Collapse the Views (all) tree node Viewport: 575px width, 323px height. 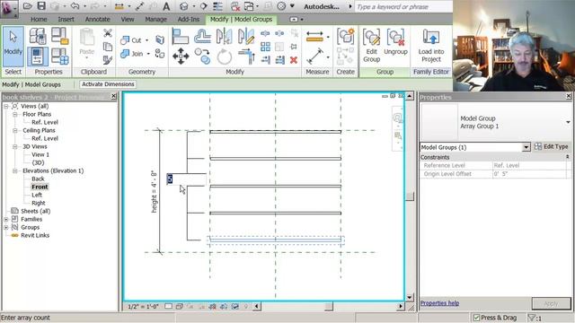pos(6,106)
